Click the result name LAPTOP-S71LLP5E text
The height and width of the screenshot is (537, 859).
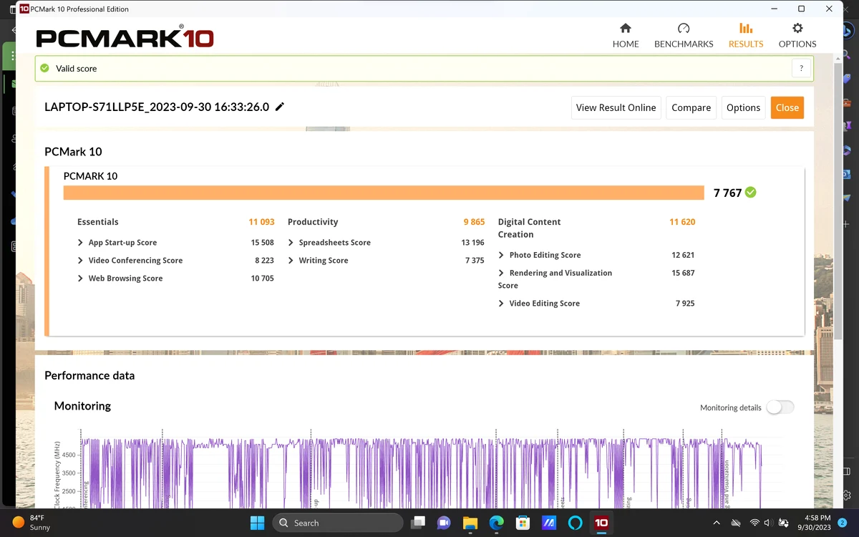click(x=157, y=107)
